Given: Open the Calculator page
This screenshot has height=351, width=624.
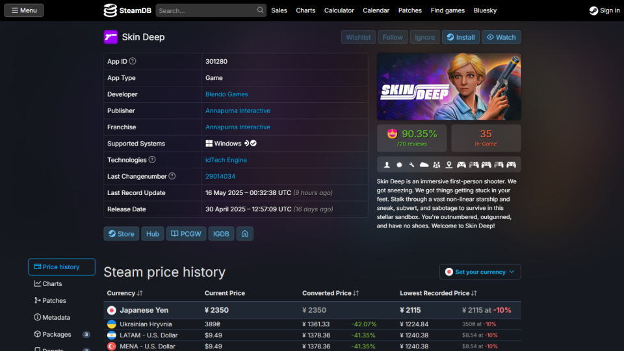Looking at the screenshot, I should 339,10.
